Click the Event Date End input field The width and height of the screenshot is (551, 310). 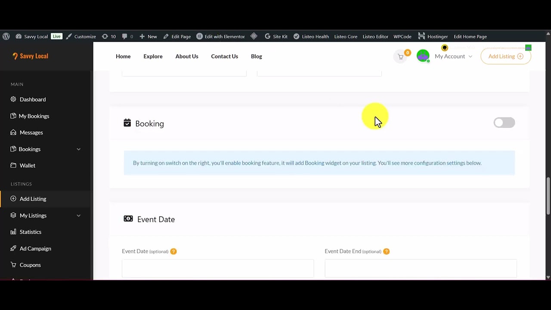point(421,268)
